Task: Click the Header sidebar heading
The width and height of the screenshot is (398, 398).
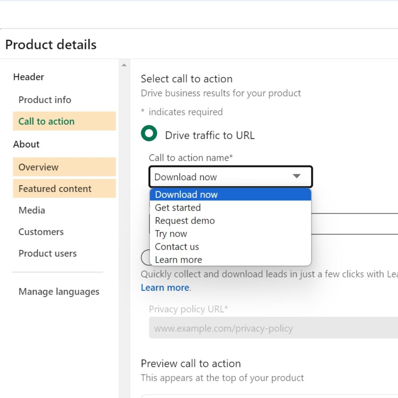Action: click(x=28, y=77)
